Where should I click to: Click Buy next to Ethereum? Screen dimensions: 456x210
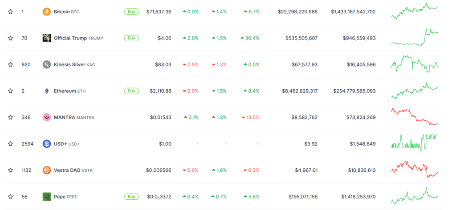(x=131, y=91)
